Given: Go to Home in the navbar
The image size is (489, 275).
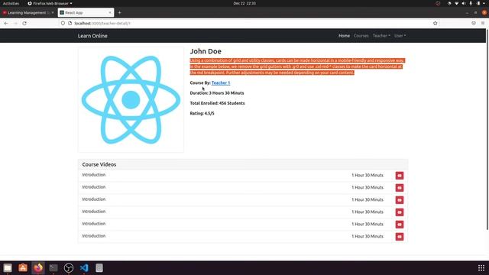Looking at the screenshot, I should [345, 36].
